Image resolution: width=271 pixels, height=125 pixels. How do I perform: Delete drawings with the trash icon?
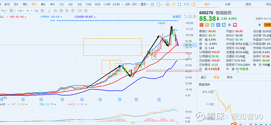click(x=73, y=11)
